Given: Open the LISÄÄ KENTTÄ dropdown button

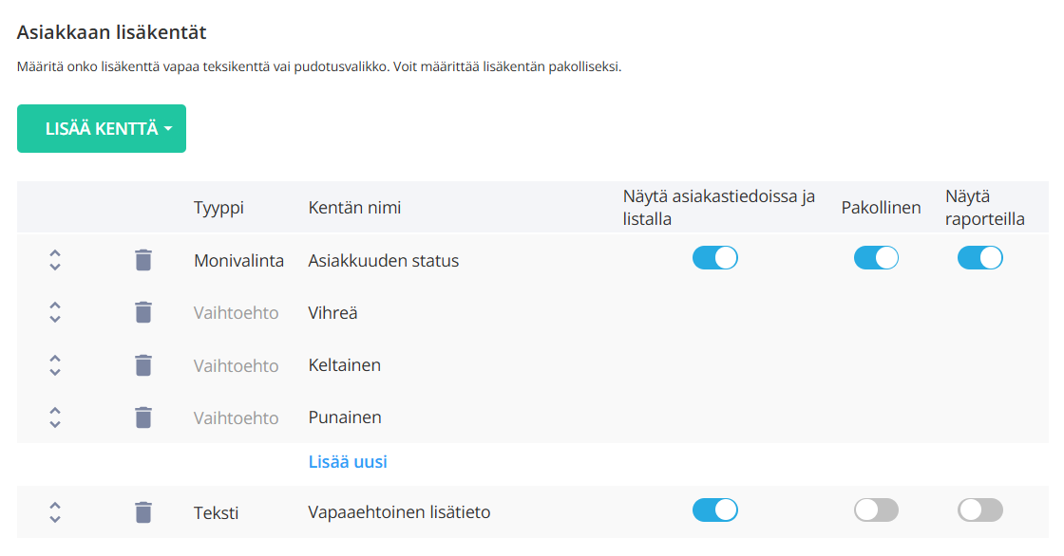Looking at the screenshot, I should tap(102, 128).
